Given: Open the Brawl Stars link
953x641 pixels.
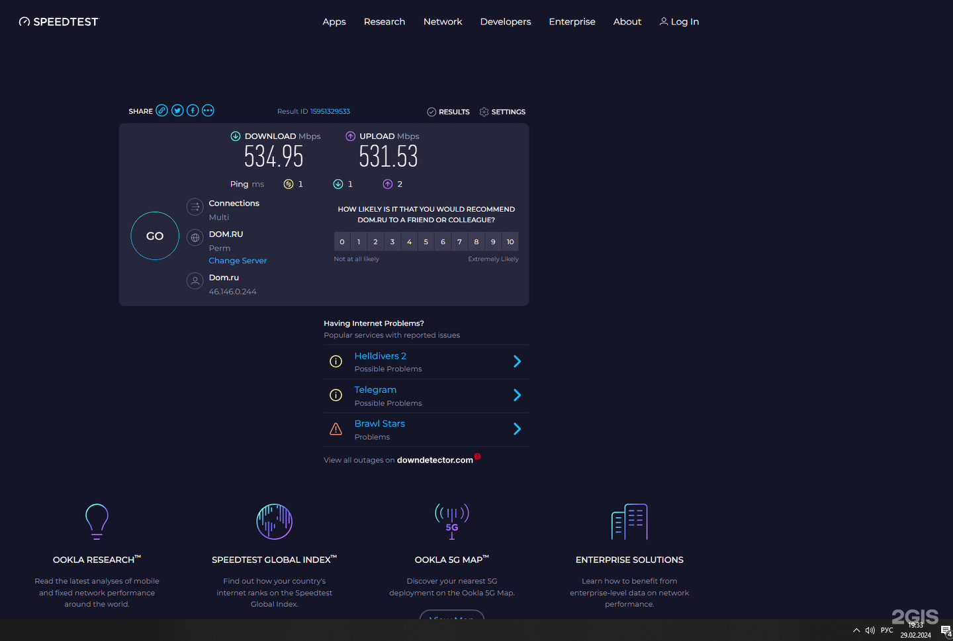Looking at the screenshot, I should [380, 423].
